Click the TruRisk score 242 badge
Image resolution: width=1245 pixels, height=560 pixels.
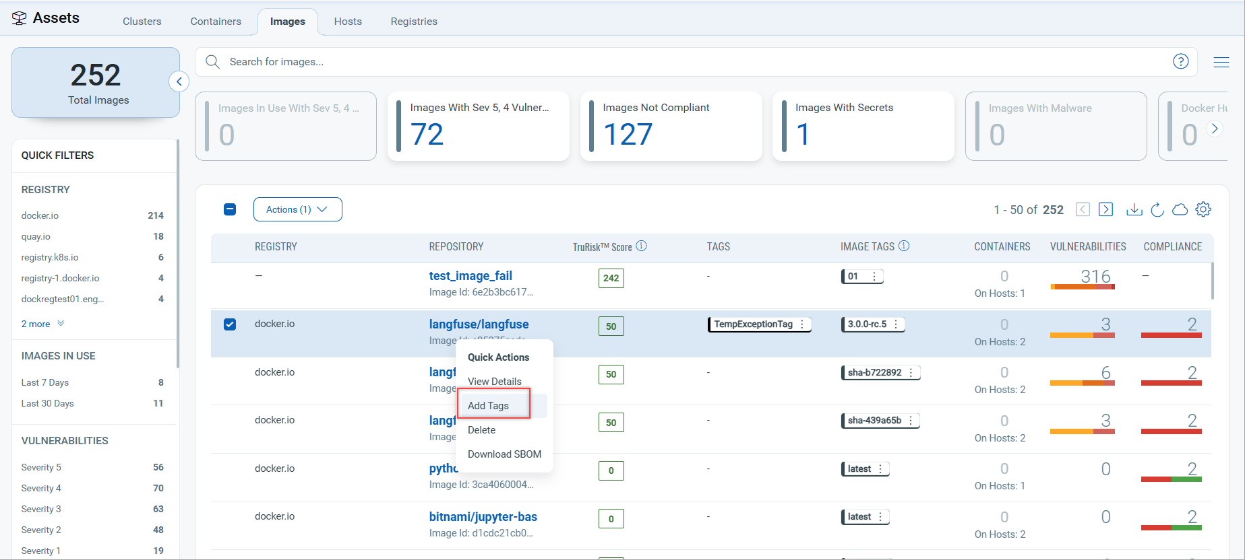point(611,278)
